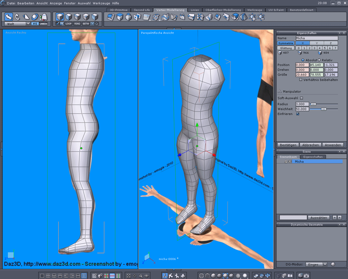Activate object selection mode cube
The image size is (348, 279).
60,17
